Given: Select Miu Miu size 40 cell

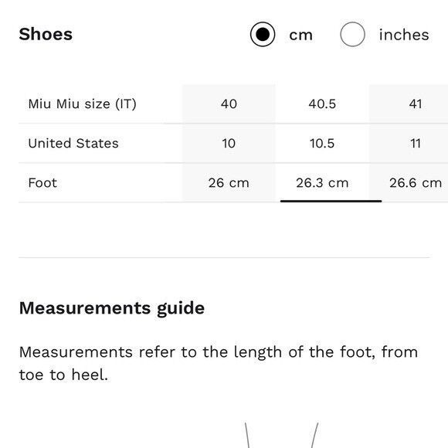Looking at the screenshot, I should pyautogui.click(x=229, y=104).
